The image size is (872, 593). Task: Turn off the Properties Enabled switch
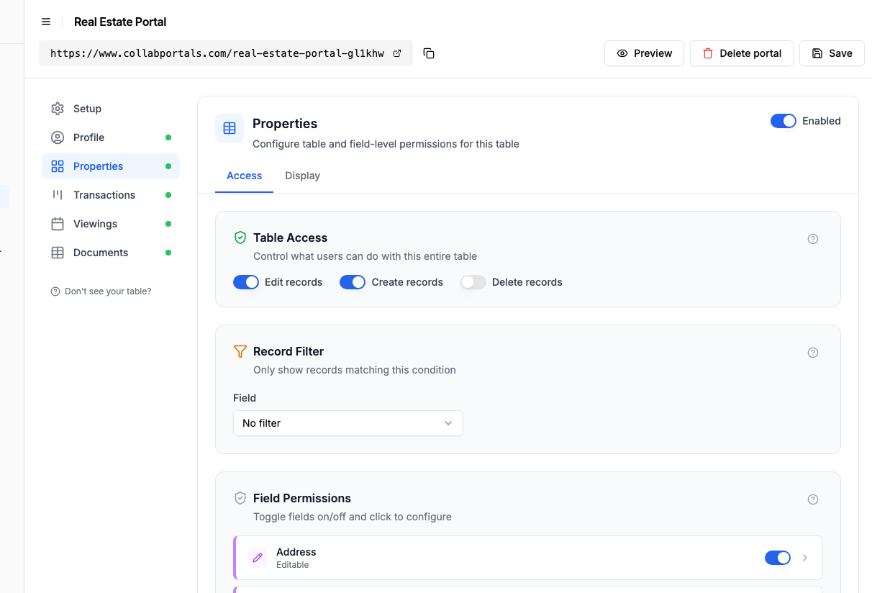tap(784, 121)
